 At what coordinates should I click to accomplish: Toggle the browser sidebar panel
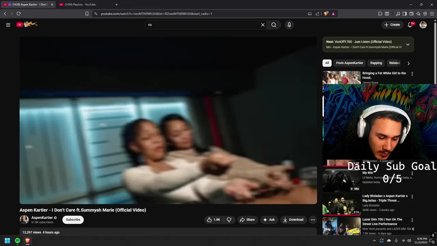point(405,14)
